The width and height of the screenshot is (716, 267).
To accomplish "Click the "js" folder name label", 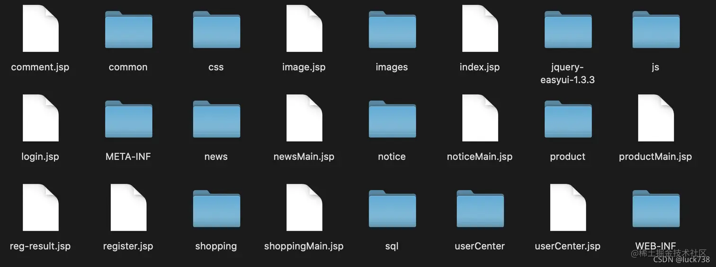I will click(x=655, y=67).
